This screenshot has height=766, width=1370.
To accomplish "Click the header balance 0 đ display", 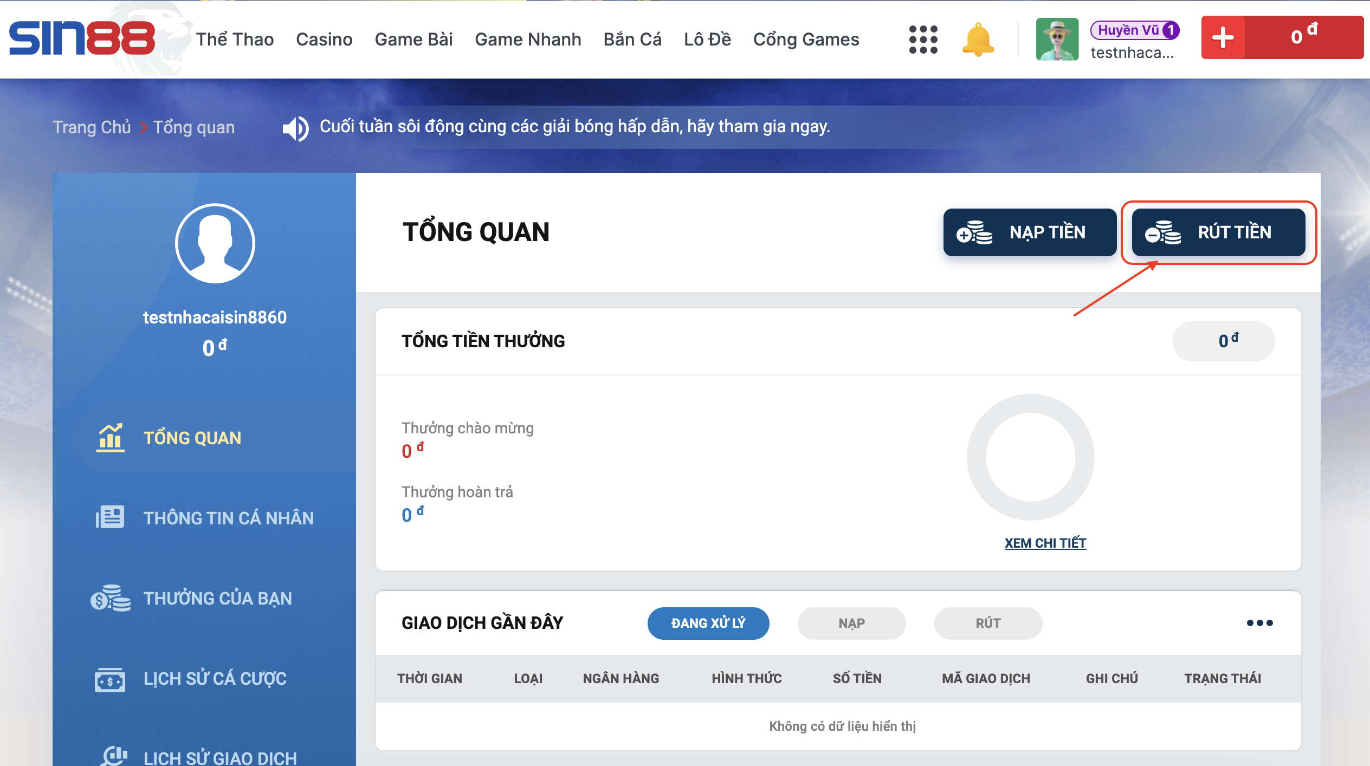I will tap(1304, 37).
